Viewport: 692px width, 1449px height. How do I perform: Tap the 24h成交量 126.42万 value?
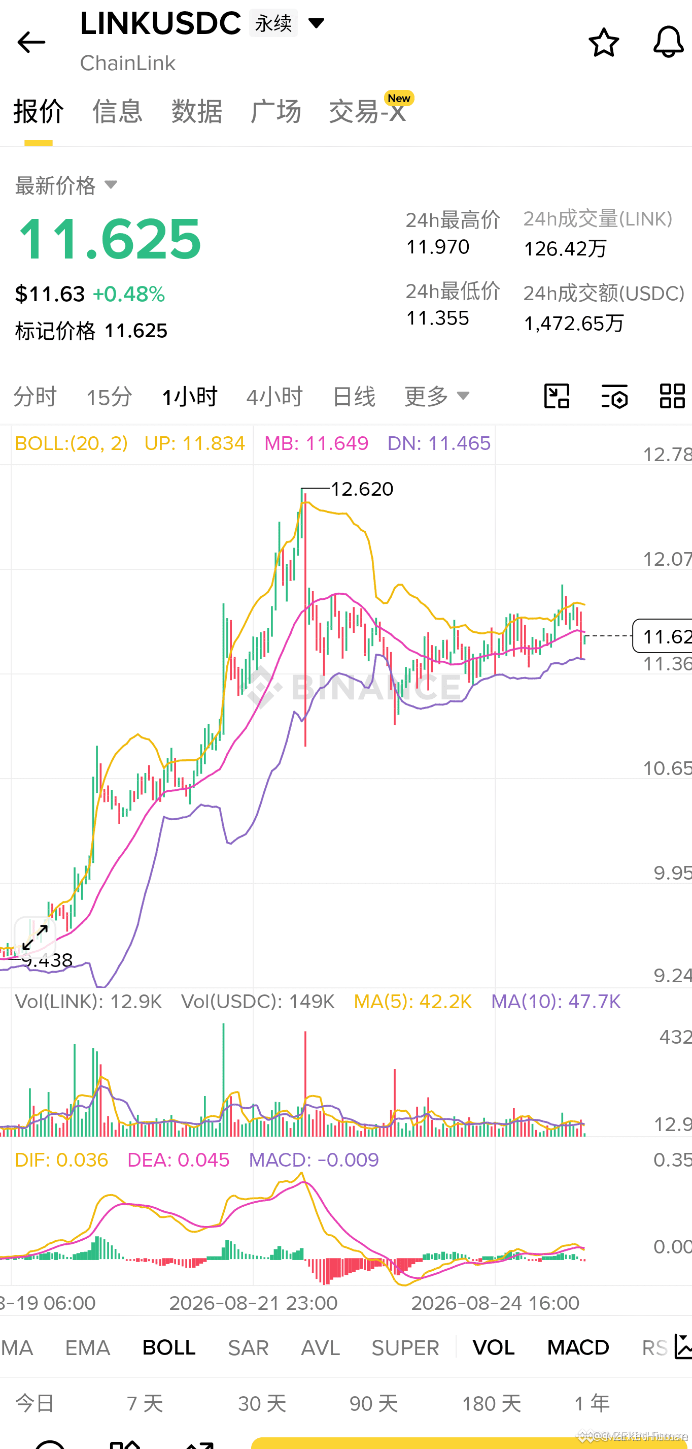click(x=565, y=249)
